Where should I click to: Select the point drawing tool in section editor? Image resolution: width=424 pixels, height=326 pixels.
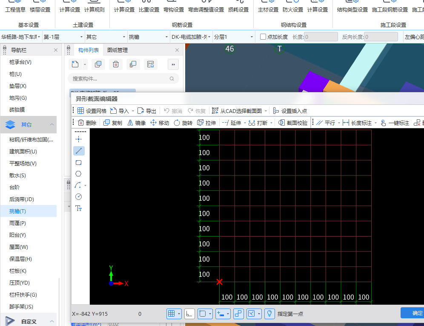point(78,139)
